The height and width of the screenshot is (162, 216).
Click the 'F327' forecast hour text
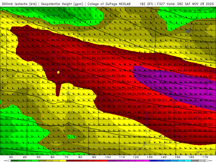click(161, 4)
